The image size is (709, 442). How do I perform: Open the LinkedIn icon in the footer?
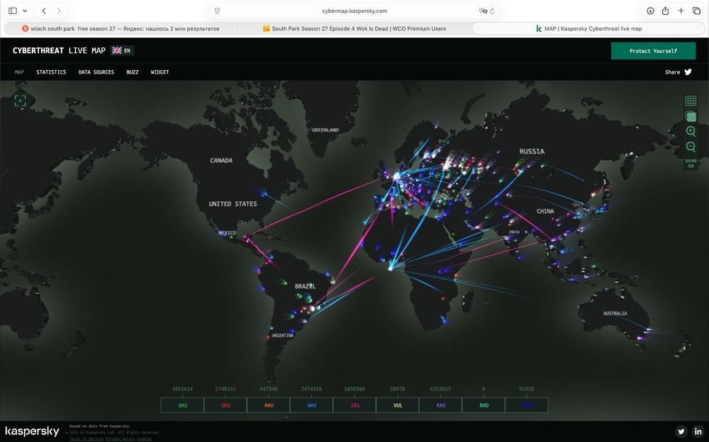click(698, 431)
